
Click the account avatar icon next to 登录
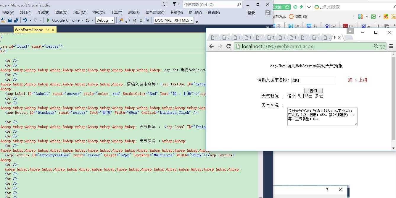point(268,12)
